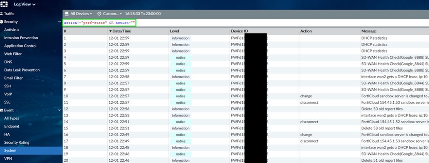Sort by Level column header
This screenshot has width=429, height=163.
tap(174, 31)
